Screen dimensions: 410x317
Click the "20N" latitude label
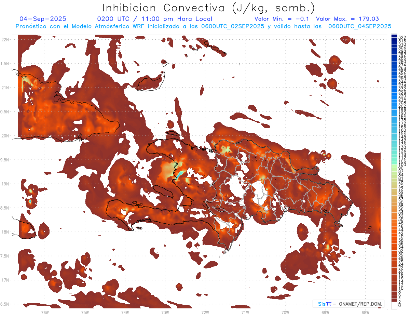[5, 136]
